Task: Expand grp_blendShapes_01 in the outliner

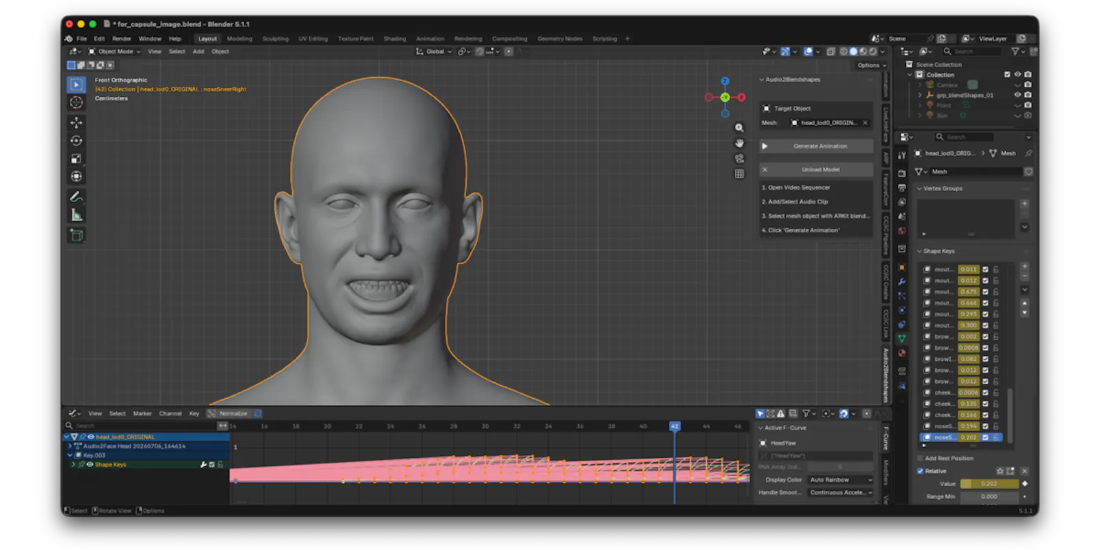Action: [x=920, y=95]
